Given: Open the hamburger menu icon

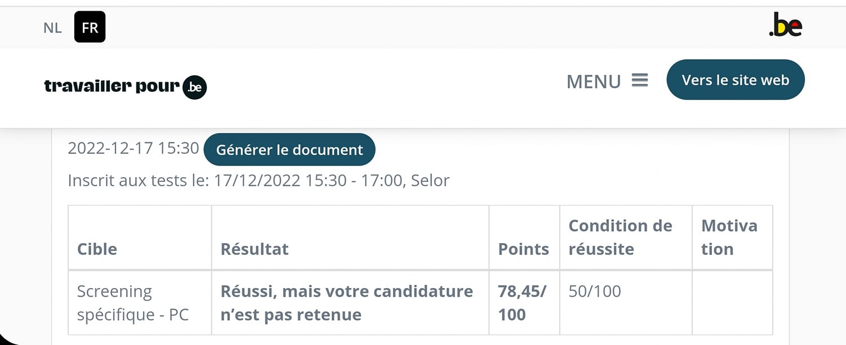Looking at the screenshot, I should click(x=640, y=80).
